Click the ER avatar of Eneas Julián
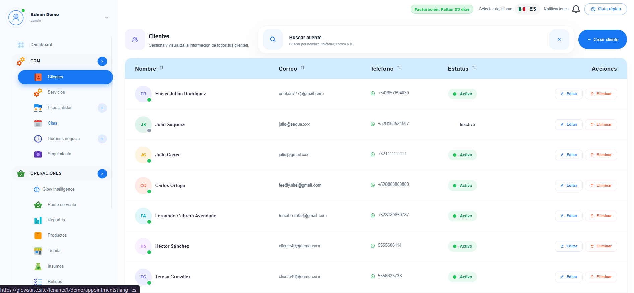The height and width of the screenshot is (293, 634). tap(143, 94)
